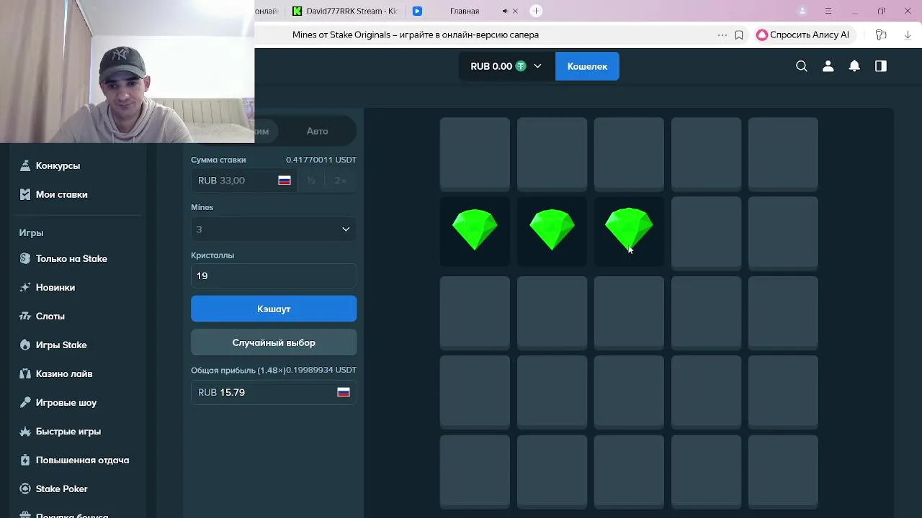Click the Быстрые игры icon
The width and height of the screenshot is (922, 518).
click(25, 431)
